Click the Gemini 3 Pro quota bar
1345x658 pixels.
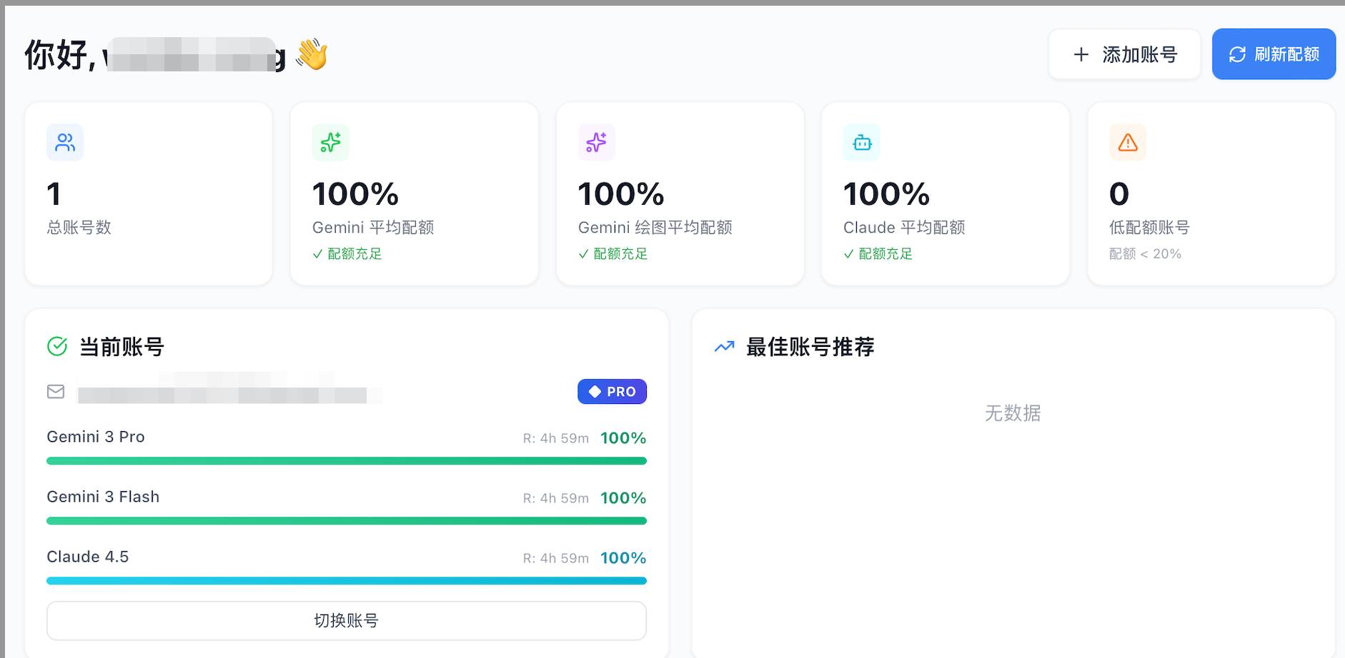click(x=347, y=461)
